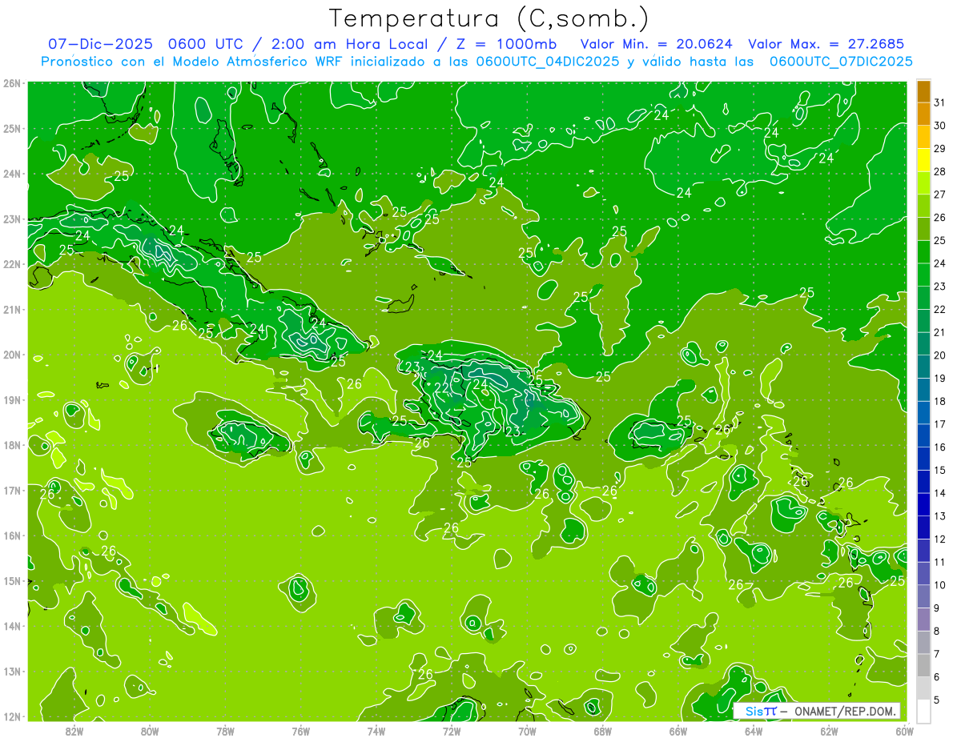Image resolution: width=961 pixels, height=742 pixels.
Task: Click the color bar label '8'
Action: coord(937,631)
